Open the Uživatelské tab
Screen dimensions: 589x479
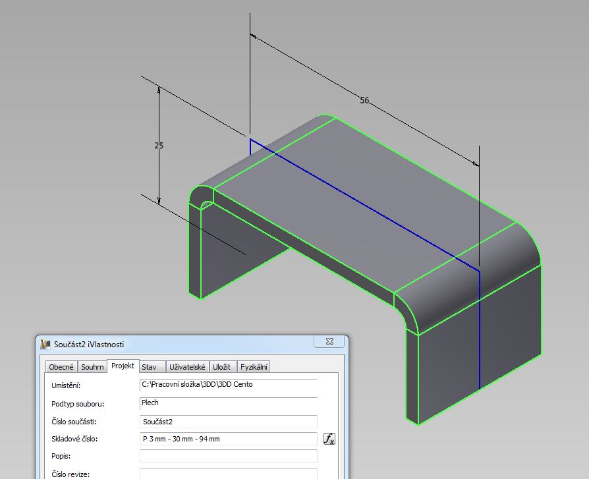(186, 367)
